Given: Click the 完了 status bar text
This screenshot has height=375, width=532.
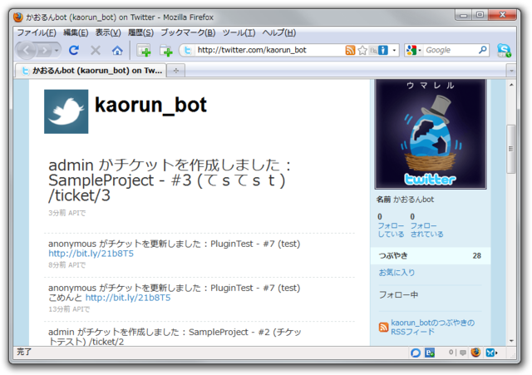Looking at the screenshot, I should (x=24, y=353).
